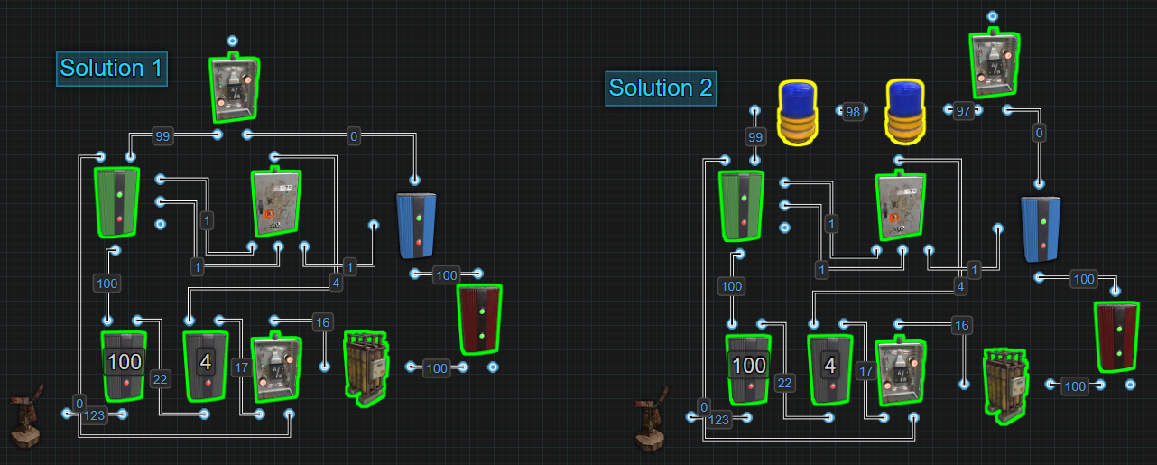Select the blue component in Solution 1
Image resolution: width=1157 pixels, height=465 pixels.
click(x=416, y=226)
